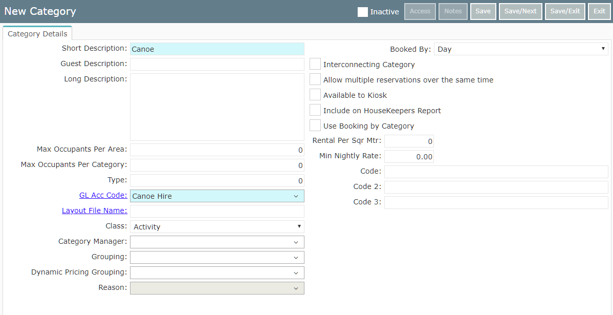The image size is (613, 315).
Task: Switch to the Category Details tab
Action: coord(37,34)
